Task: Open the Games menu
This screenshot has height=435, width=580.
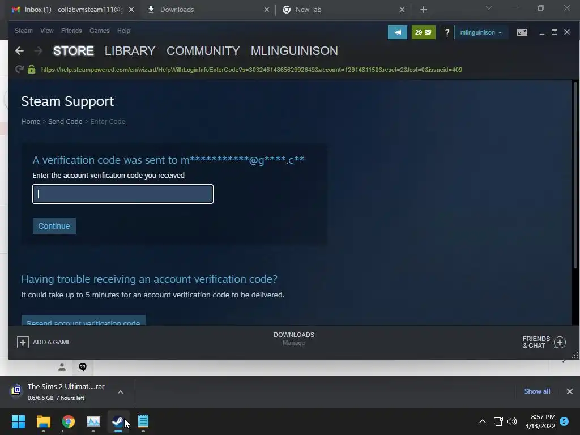Action: 100,31
